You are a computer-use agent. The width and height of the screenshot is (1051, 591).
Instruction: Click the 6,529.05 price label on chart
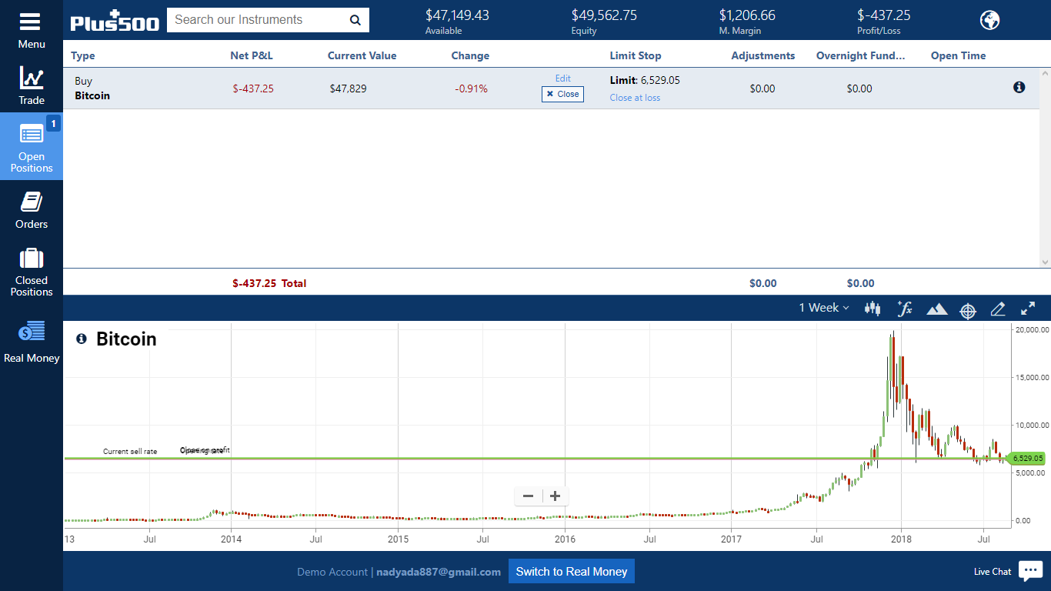pyautogui.click(x=1027, y=458)
